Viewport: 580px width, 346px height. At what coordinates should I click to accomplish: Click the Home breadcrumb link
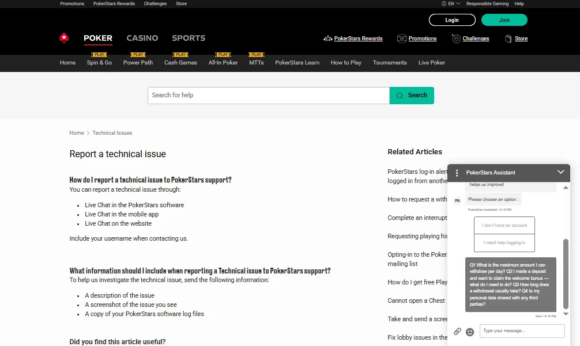tap(77, 132)
